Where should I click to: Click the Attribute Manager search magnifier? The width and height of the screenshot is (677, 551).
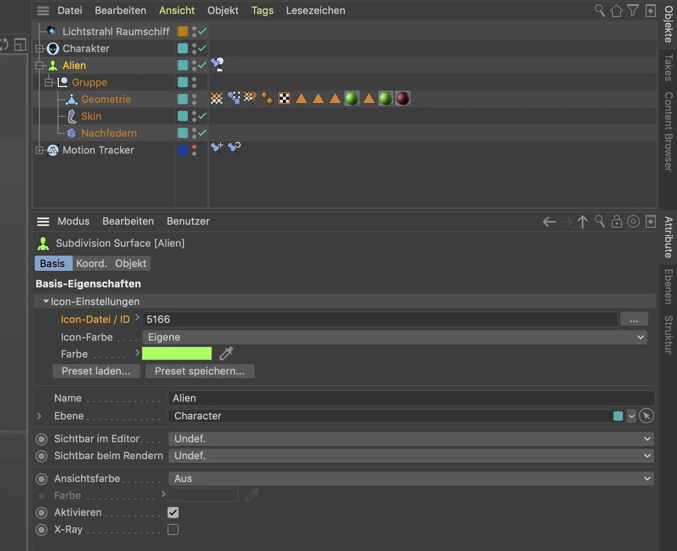click(x=600, y=221)
